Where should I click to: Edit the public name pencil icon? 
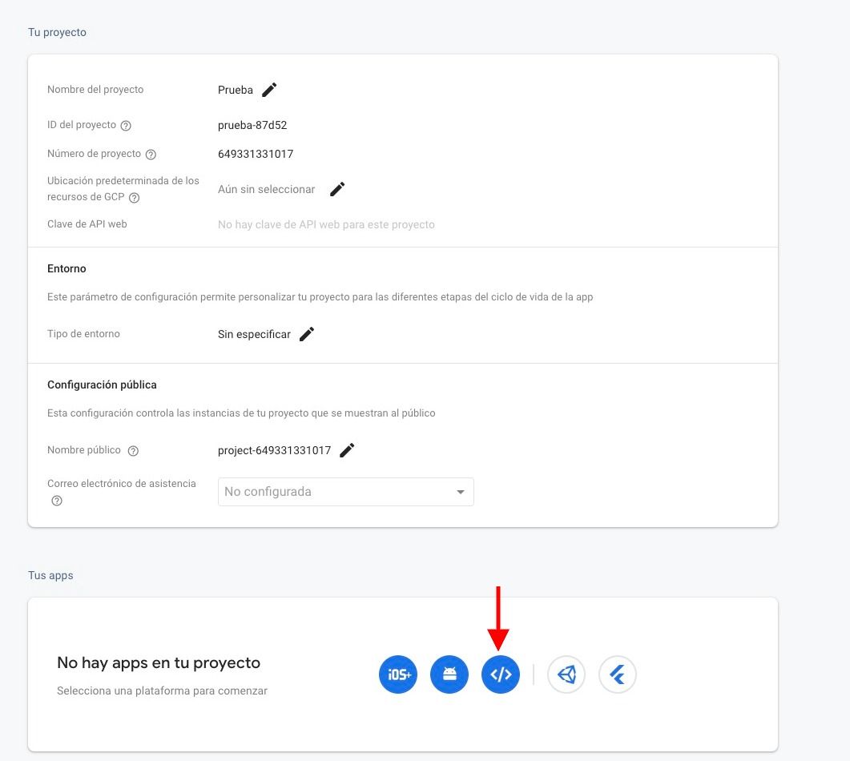(347, 450)
